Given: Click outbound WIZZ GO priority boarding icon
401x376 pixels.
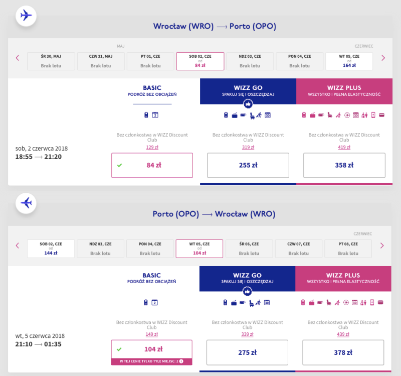Looking at the screenshot, I should [x=259, y=115].
